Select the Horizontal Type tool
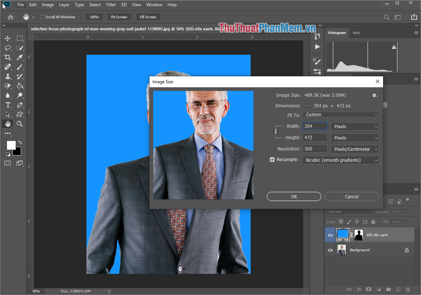 [7, 105]
